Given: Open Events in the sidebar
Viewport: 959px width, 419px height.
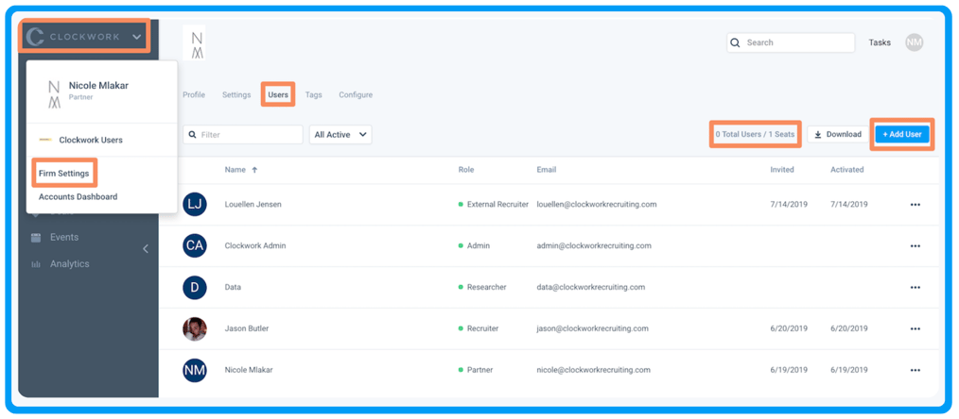Looking at the screenshot, I should pyautogui.click(x=64, y=237).
